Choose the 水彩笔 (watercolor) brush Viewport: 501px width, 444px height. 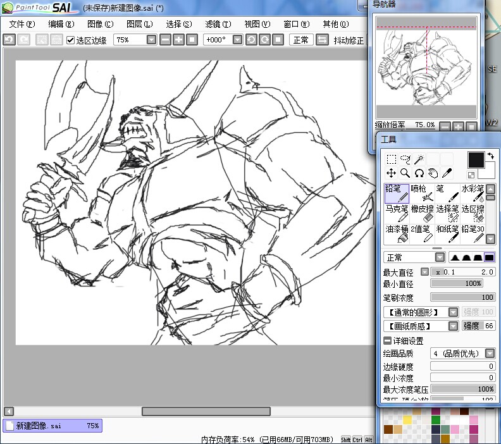tap(472, 194)
